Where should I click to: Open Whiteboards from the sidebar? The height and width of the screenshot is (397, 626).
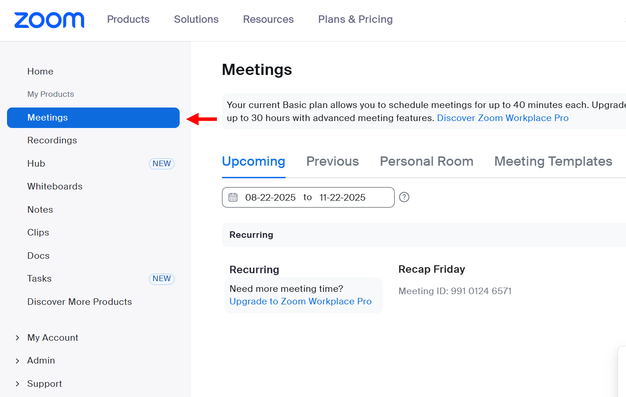click(x=54, y=186)
